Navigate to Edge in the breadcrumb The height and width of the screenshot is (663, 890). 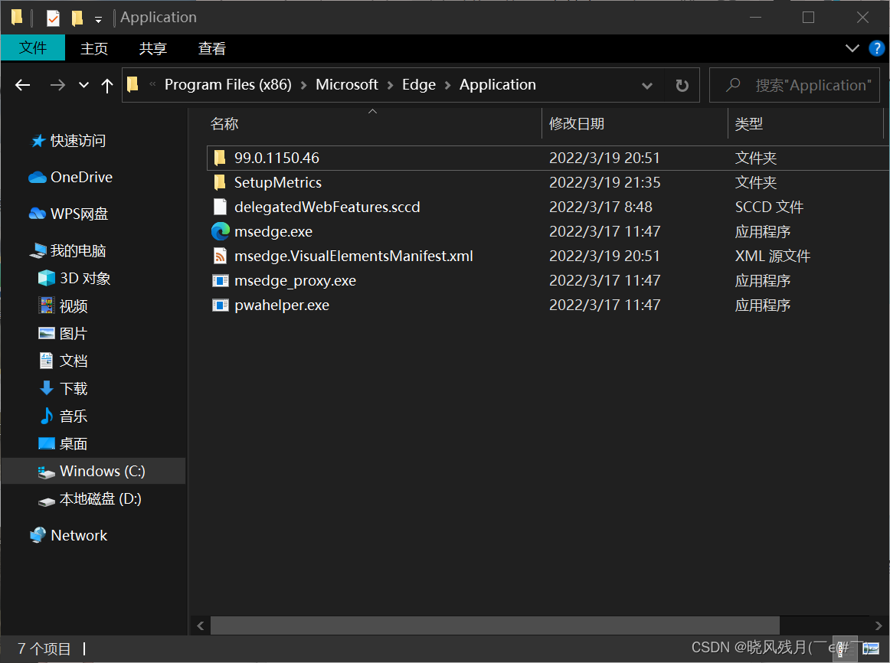tap(419, 84)
